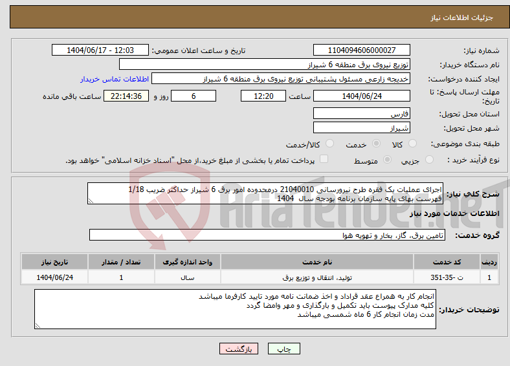
Task: Select the جزیی purchase type radio
Action: coord(429,159)
